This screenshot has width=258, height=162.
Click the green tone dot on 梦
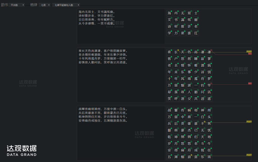coord(211,77)
